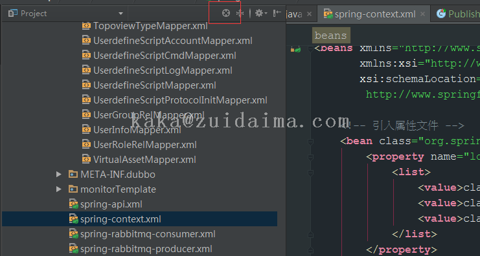This screenshot has height=256, width=480.
Task: Hide the Project tool window
Action: click(x=277, y=13)
